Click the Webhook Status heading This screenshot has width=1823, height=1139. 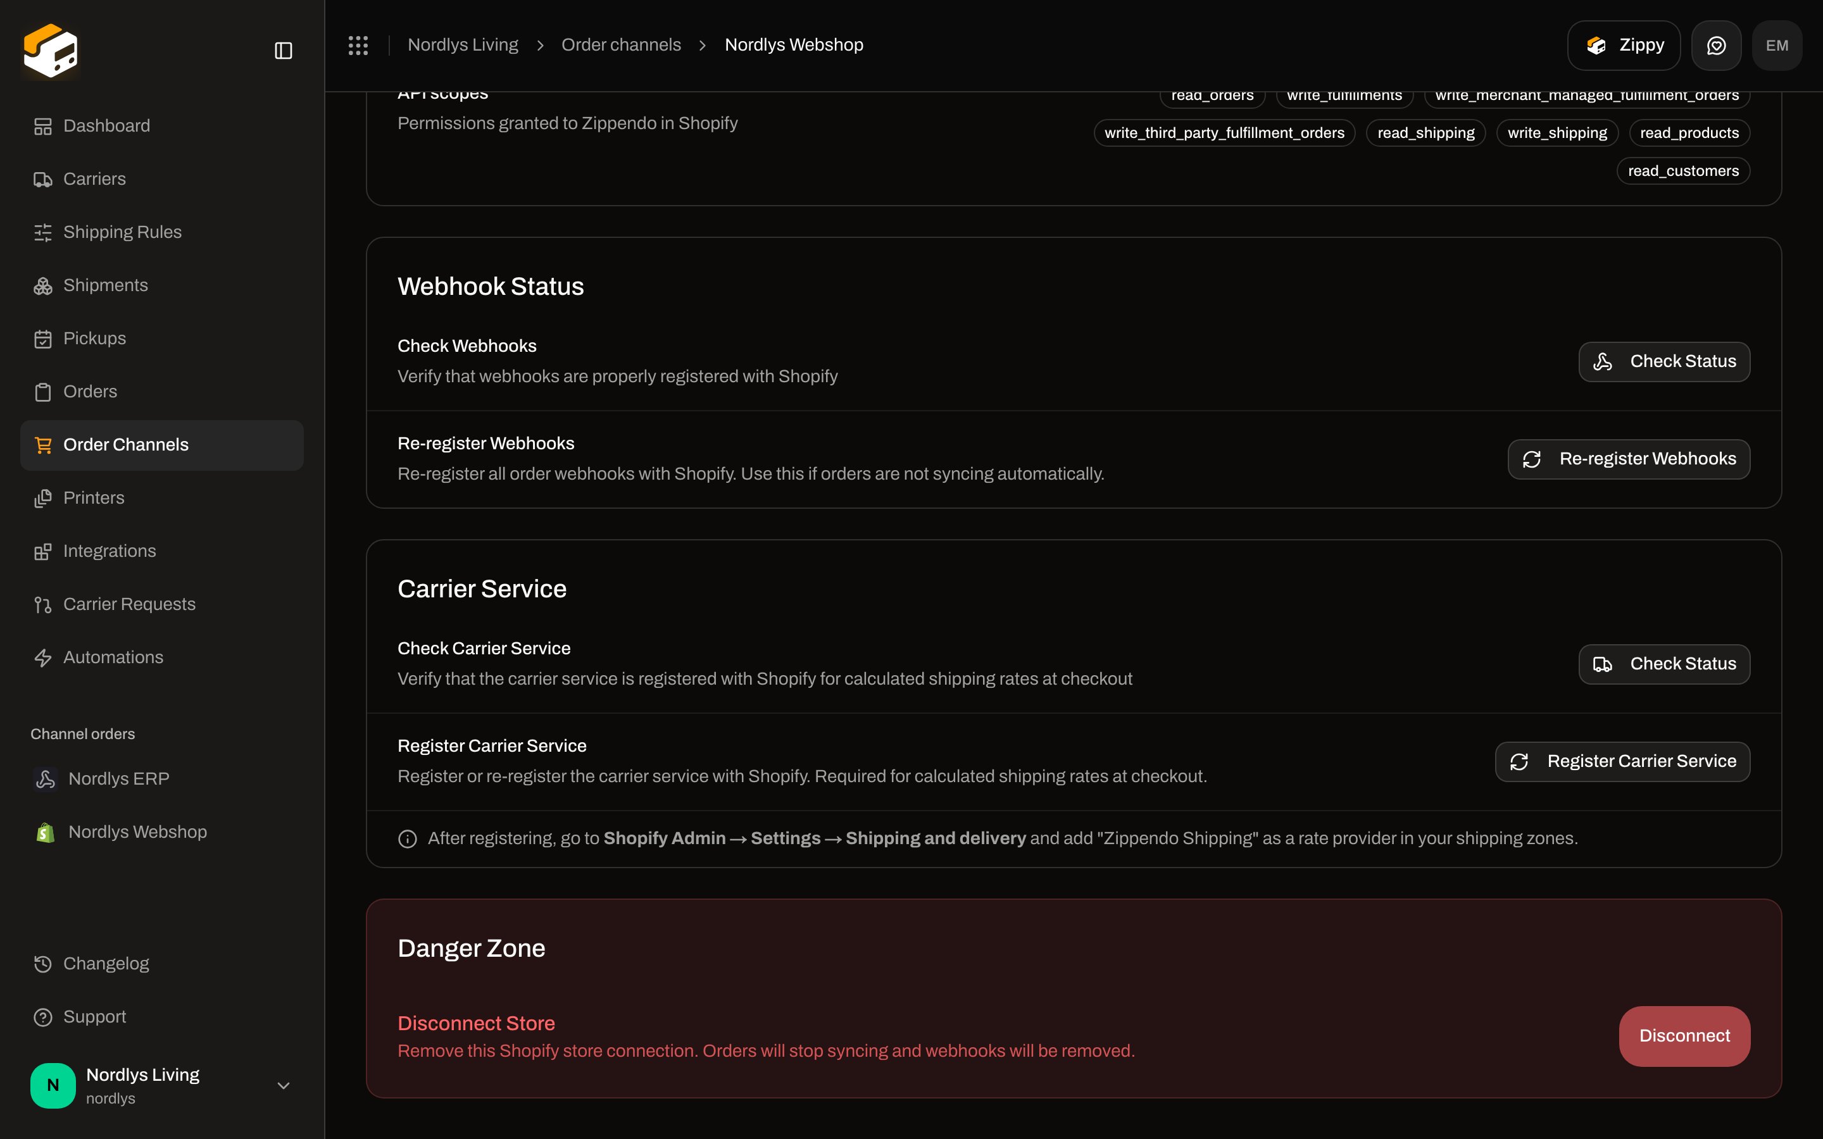click(x=491, y=287)
